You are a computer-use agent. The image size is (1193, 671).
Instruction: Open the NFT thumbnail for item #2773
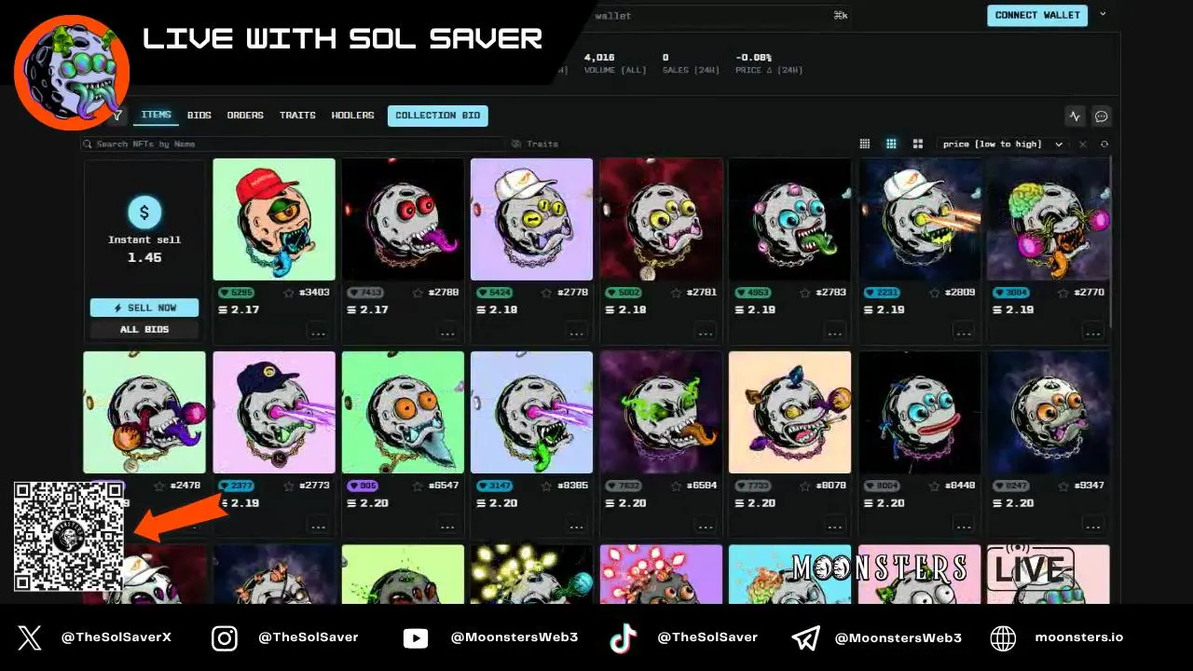274,412
